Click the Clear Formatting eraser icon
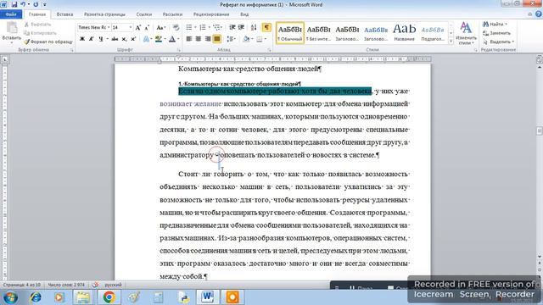Screen dimensions: 543x305 pyautogui.click(x=176, y=28)
